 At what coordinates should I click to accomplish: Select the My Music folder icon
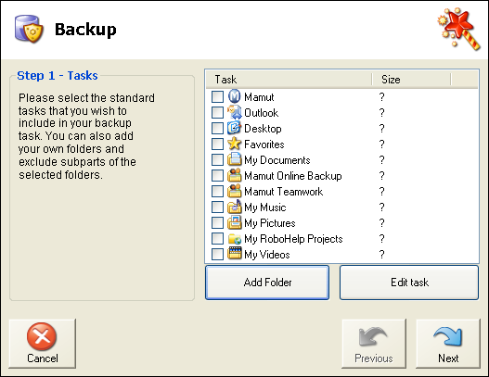[234, 207]
